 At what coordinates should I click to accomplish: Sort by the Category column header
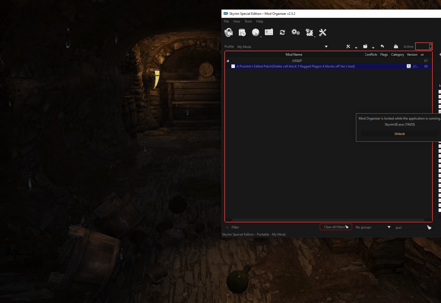(397, 55)
